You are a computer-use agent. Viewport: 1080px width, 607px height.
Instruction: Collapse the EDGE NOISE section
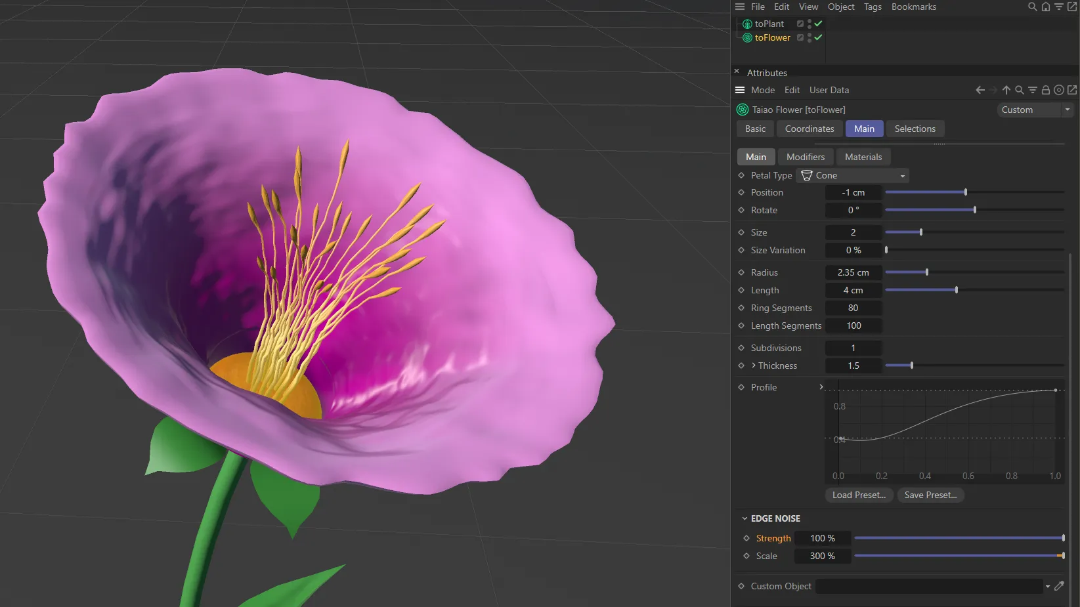coord(745,518)
